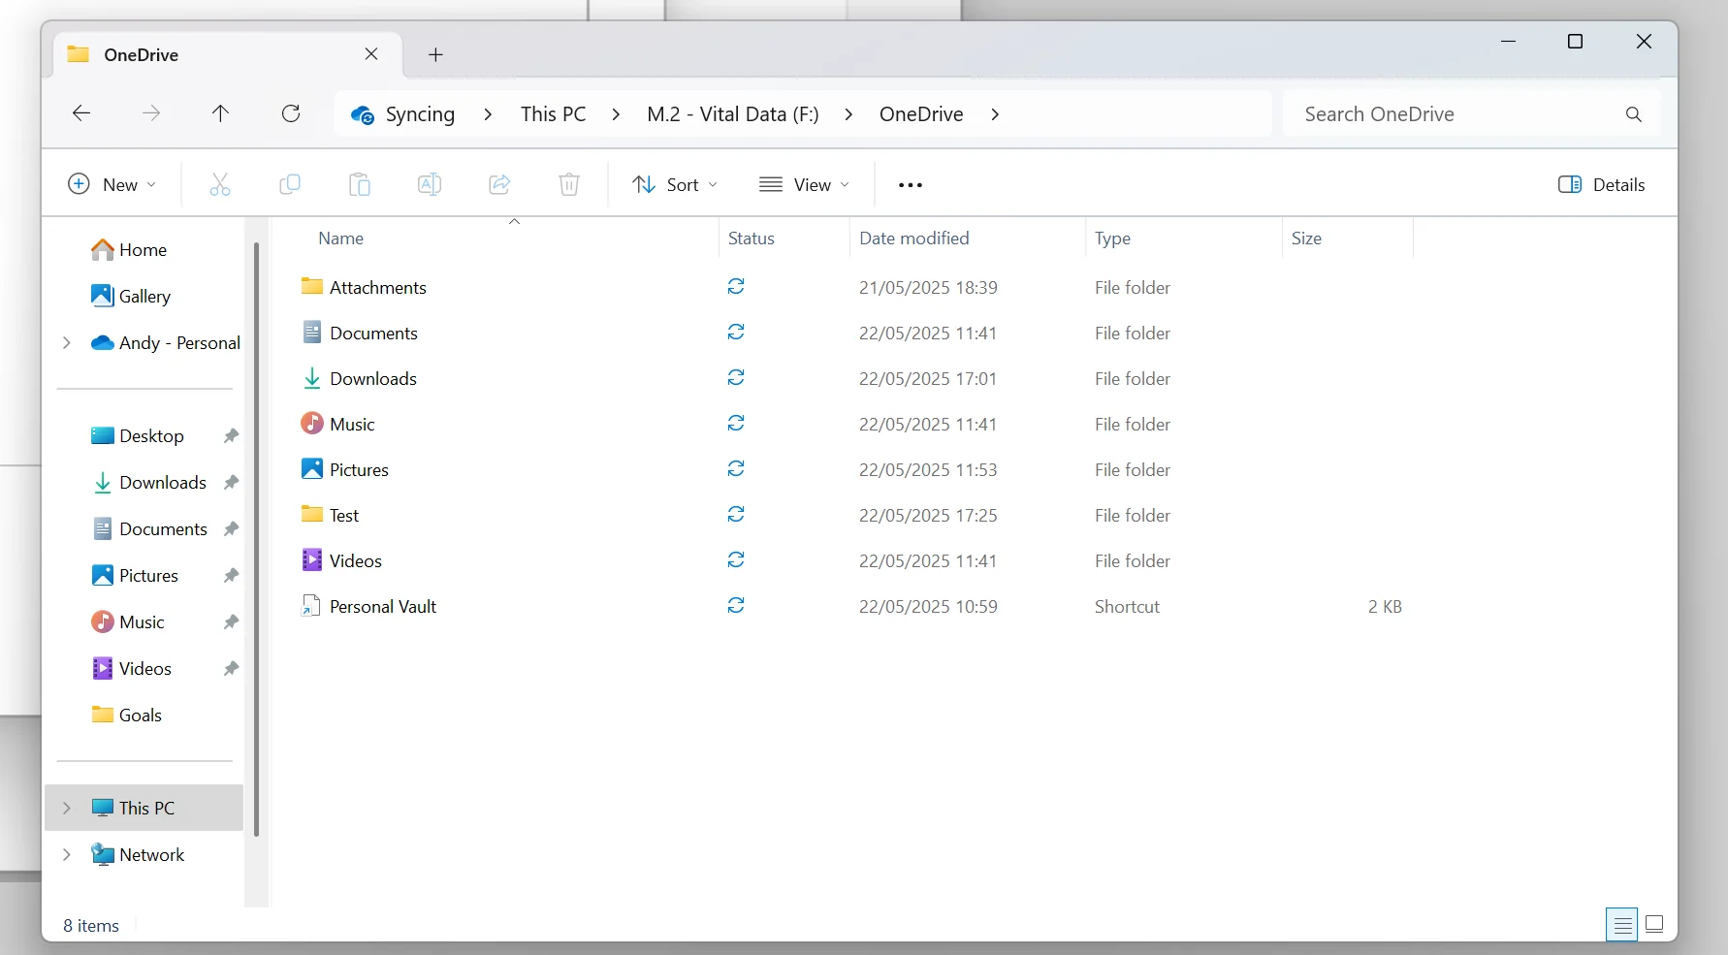
Task: Click This PC breadcrumb segment
Action: pyautogui.click(x=554, y=114)
